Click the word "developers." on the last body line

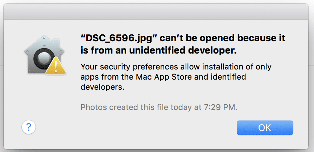point(103,87)
